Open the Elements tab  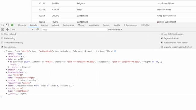[22, 25]
